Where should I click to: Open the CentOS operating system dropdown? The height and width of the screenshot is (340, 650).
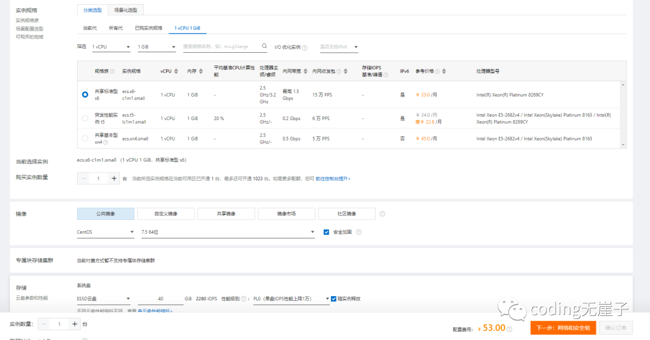click(x=105, y=232)
